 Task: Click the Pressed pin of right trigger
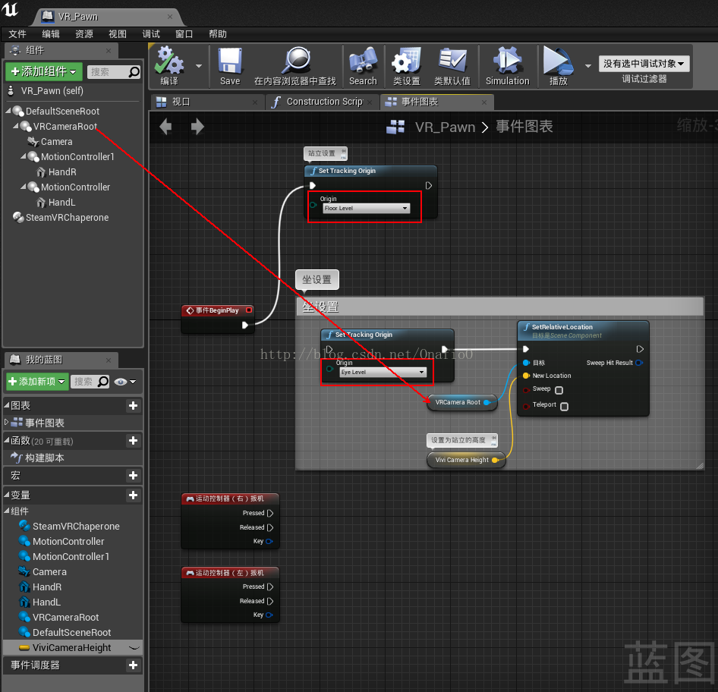(270, 513)
